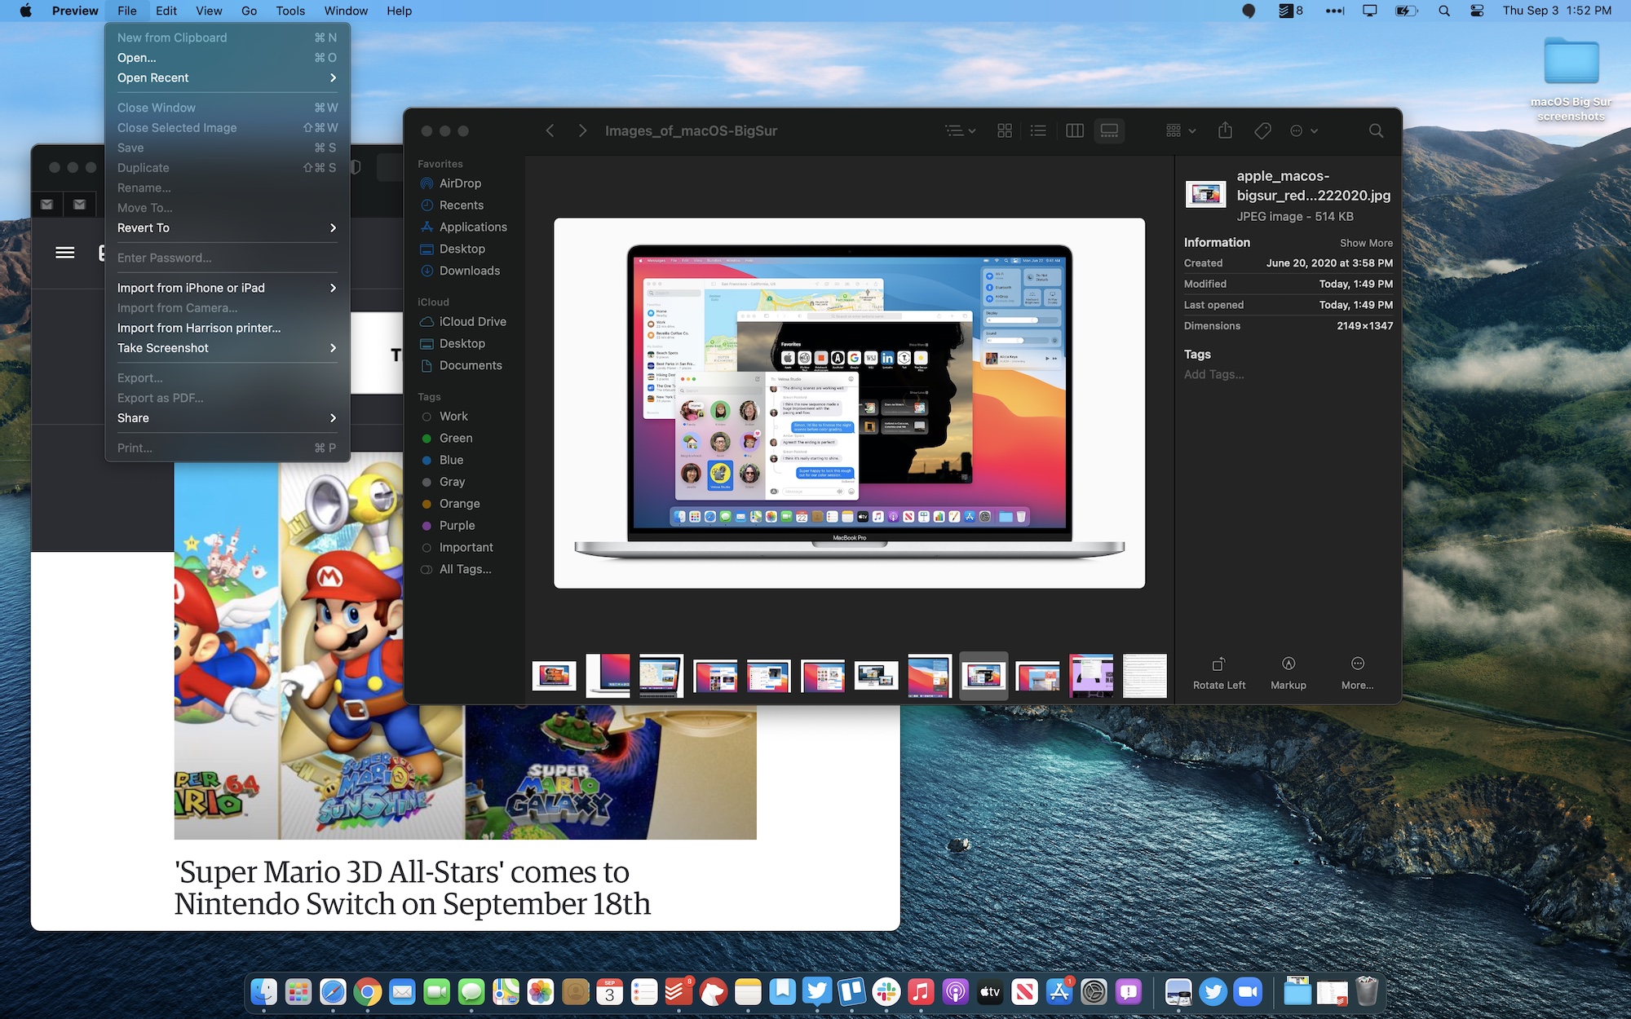Viewport: 1631px width, 1019px height.
Task: Expand the Import from iPhone or iPad submenu
Action: [x=223, y=288]
